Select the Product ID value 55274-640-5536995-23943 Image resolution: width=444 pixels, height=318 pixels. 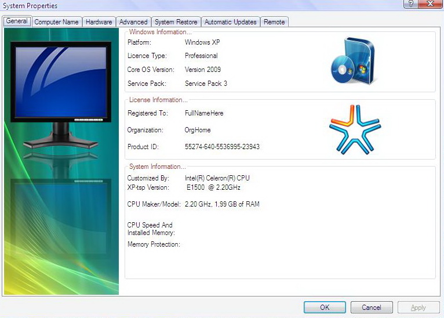point(222,147)
